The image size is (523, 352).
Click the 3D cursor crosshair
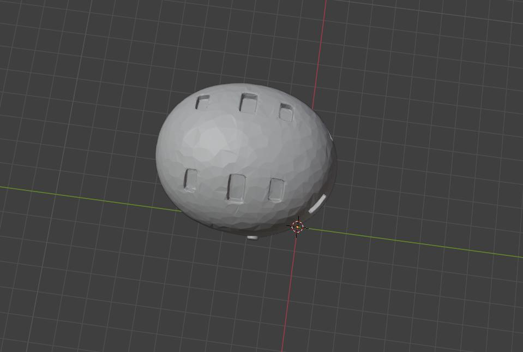pyautogui.click(x=297, y=227)
